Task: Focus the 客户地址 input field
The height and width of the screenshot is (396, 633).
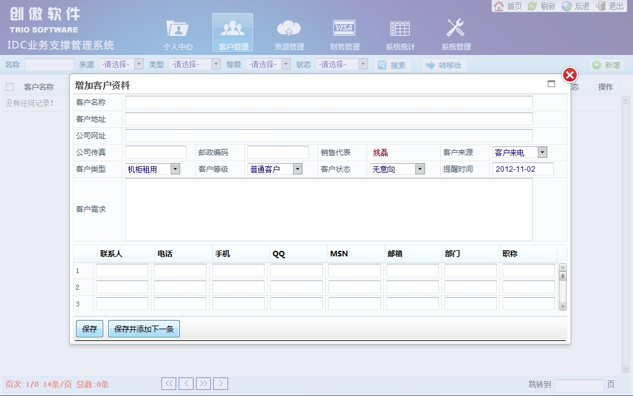Action: point(329,119)
